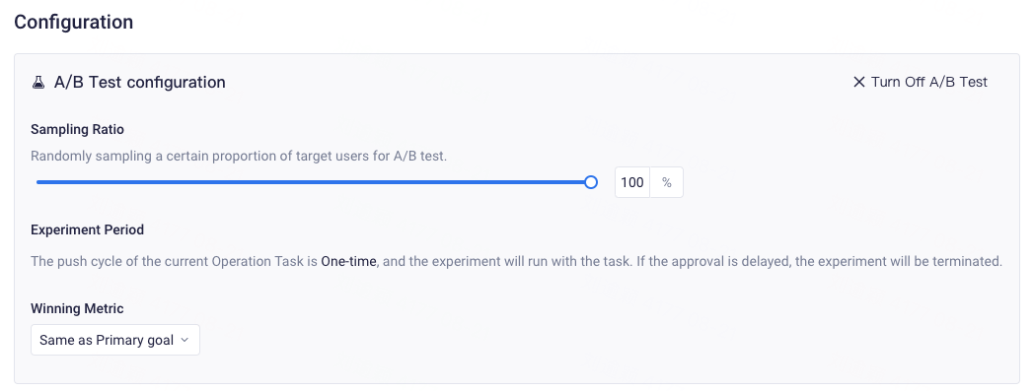Click the left end of the sampling slider

pos(38,182)
